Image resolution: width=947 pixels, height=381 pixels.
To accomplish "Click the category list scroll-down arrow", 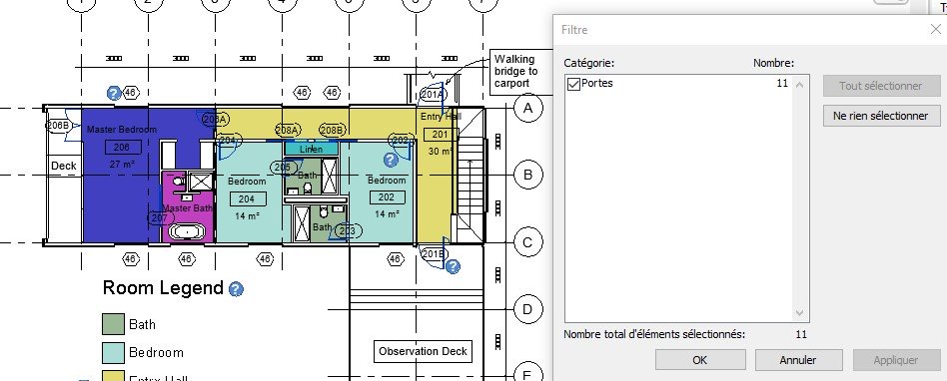I will click(799, 313).
